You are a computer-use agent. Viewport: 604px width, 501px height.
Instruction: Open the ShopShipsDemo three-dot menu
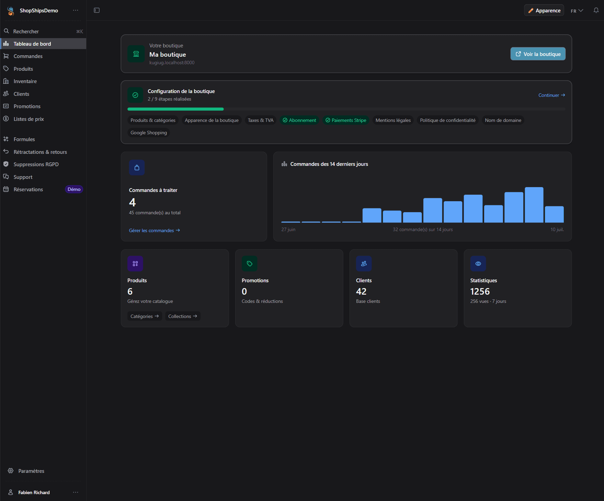coord(76,10)
